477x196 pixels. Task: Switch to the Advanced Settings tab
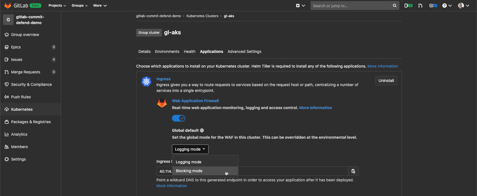point(244,51)
